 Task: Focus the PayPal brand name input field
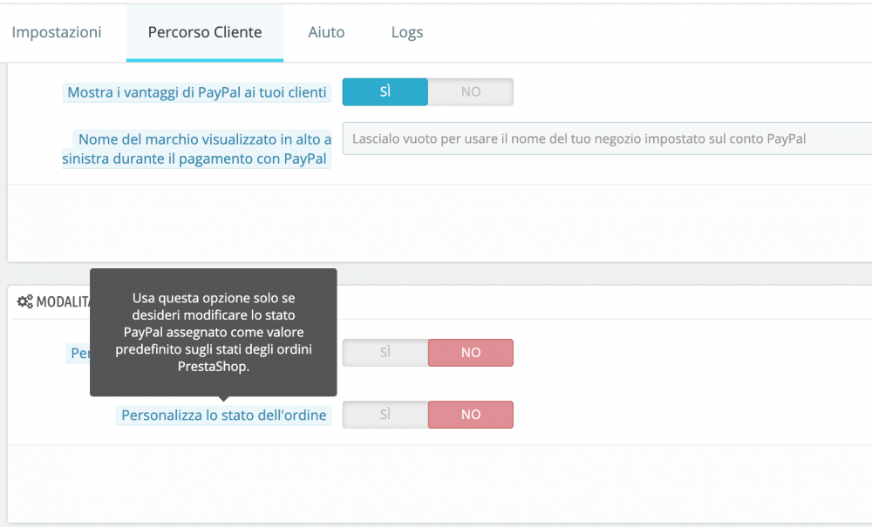point(607,139)
